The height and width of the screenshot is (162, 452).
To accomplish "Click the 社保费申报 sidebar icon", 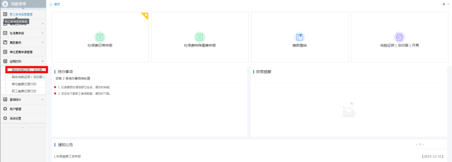I will point(5,33).
